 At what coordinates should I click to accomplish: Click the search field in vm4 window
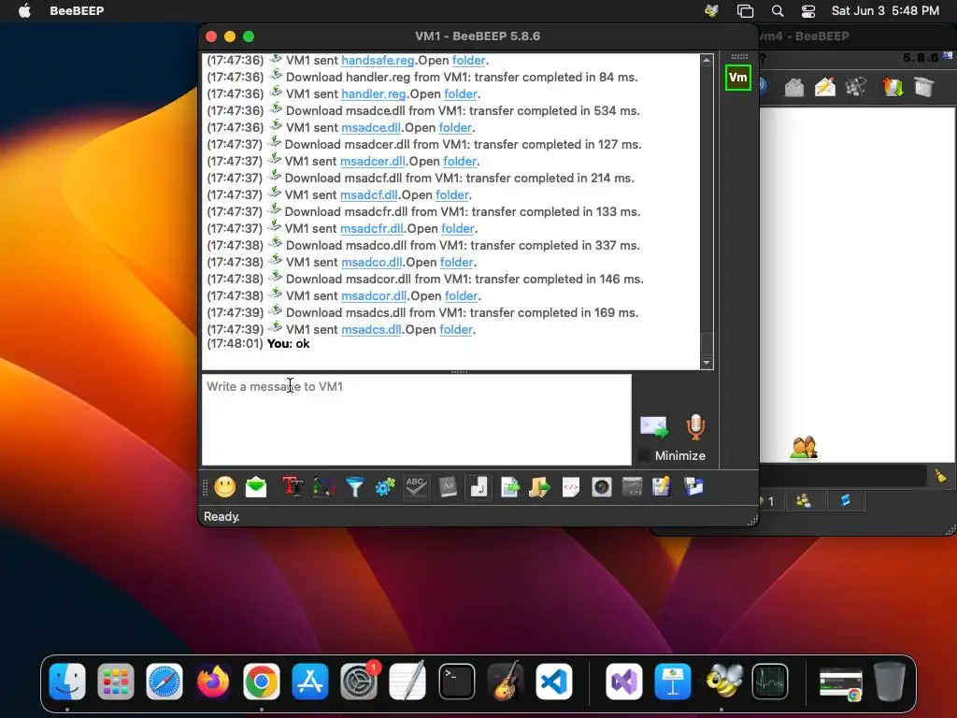click(842, 476)
